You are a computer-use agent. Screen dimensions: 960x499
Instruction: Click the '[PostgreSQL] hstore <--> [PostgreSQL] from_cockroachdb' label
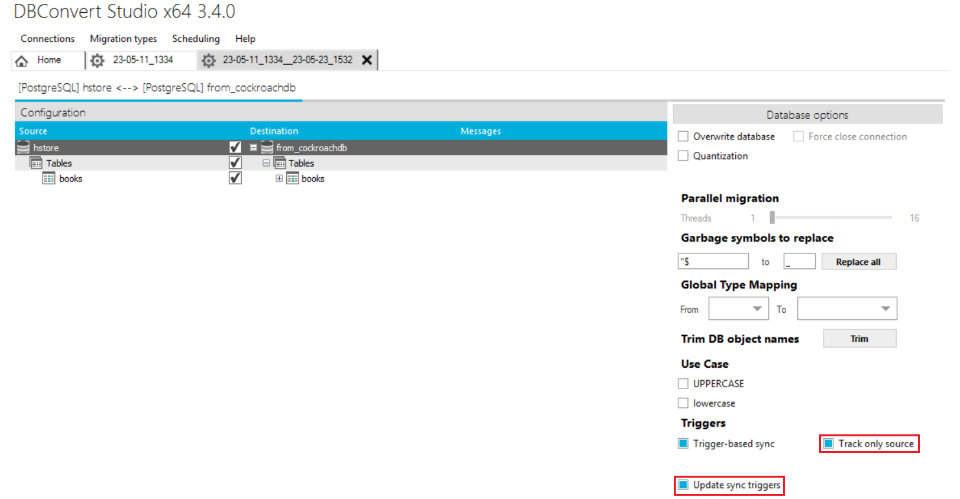pyautogui.click(x=157, y=88)
